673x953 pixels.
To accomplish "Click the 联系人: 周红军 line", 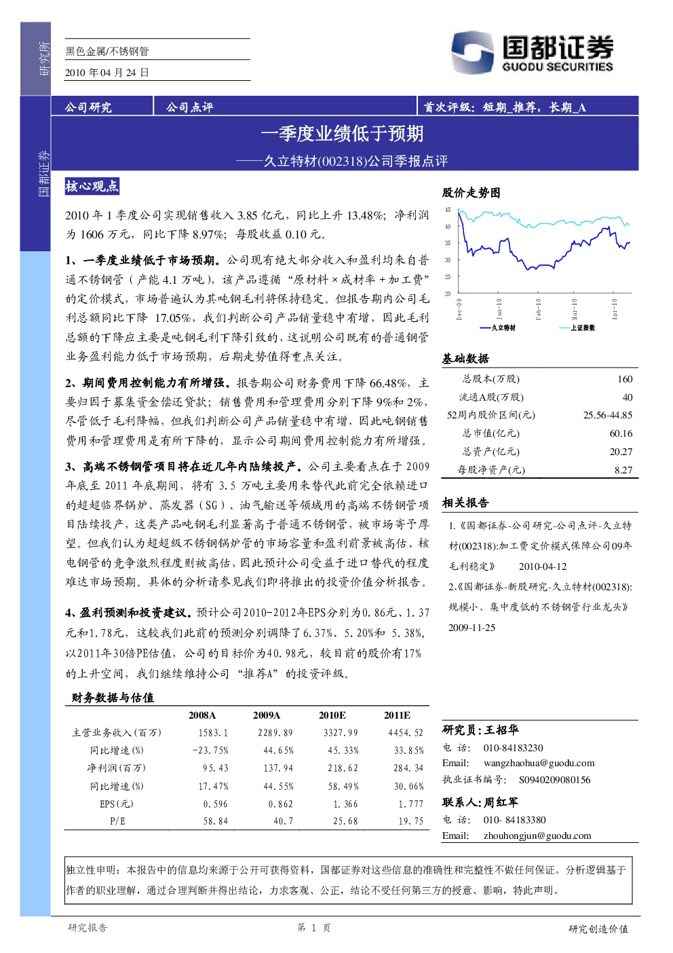I will tap(480, 802).
